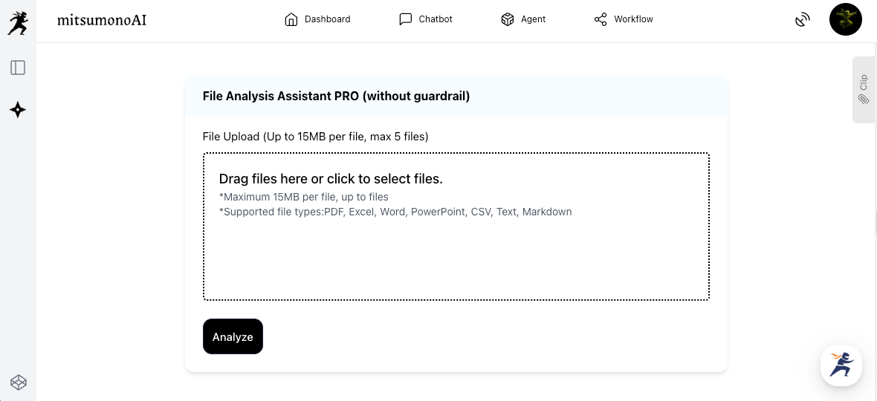Image resolution: width=877 pixels, height=401 pixels.
Task: Select the four-point sparkle icon in the sidebar
Action: 18,110
